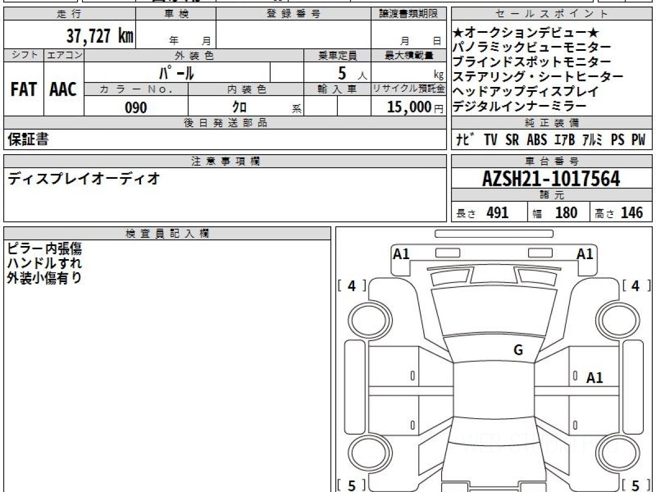Screen dimensions: 656x492
Task: Click the パノラミックビューモニター sales point
Action: pos(532,48)
